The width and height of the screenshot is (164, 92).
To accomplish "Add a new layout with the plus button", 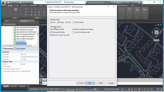I will coord(28,86).
